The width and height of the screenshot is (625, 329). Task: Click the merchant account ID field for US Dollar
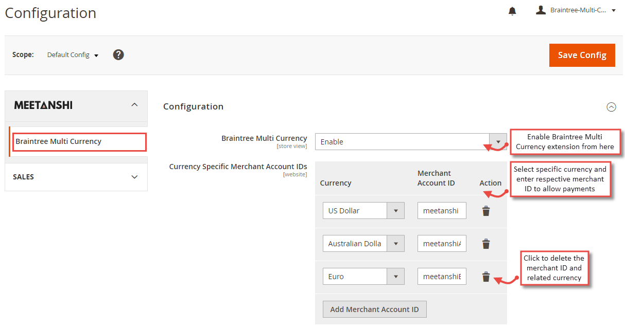442,211
